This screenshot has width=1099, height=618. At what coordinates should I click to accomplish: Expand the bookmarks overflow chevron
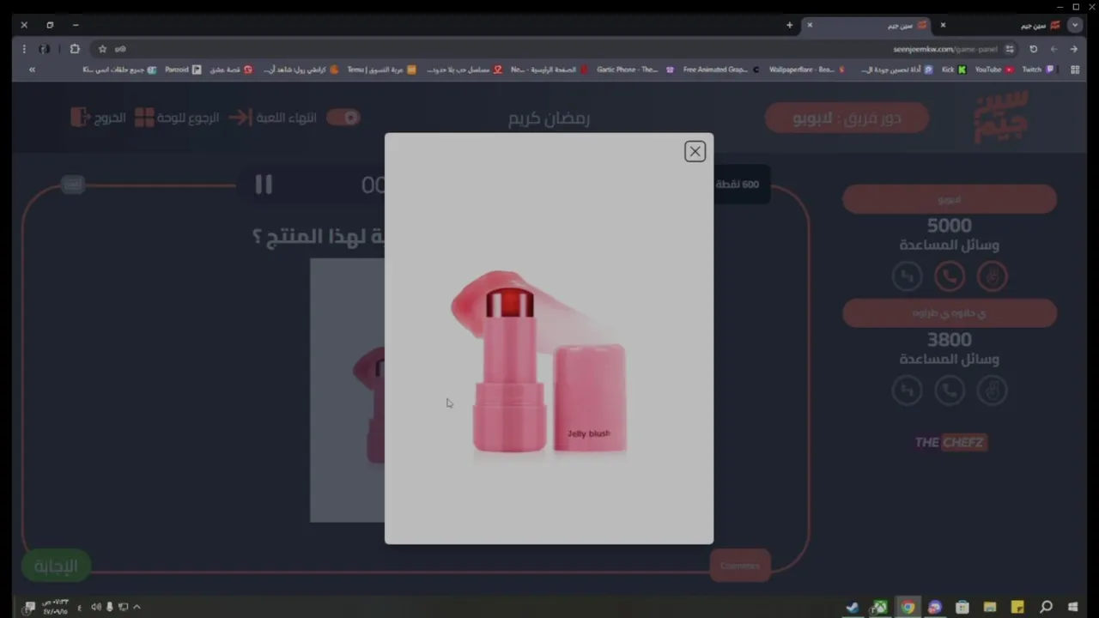(32, 70)
